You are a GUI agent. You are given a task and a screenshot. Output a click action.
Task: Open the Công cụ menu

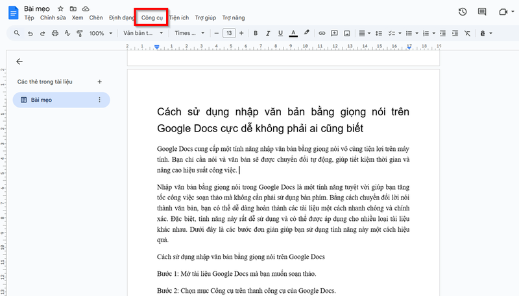pyautogui.click(x=152, y=17)
